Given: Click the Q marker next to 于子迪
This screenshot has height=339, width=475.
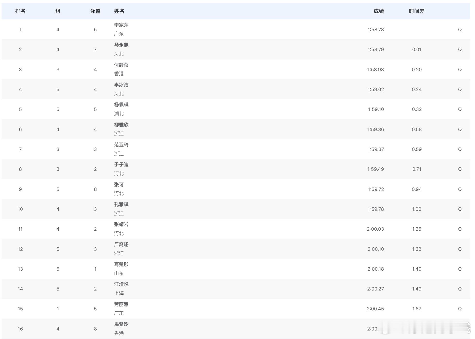Looking at the screenshot, I should click(x=460, y=169).
